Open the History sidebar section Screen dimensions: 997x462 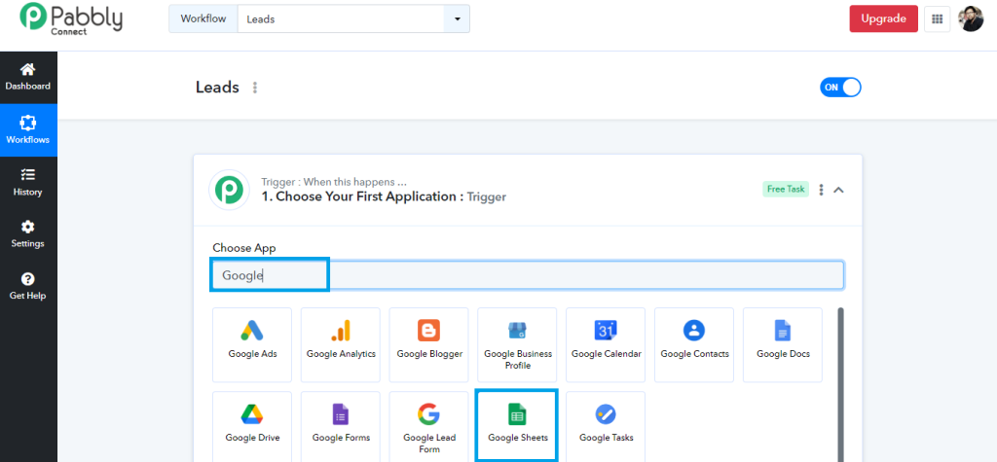pyautogui.click(x=28, y=183)
